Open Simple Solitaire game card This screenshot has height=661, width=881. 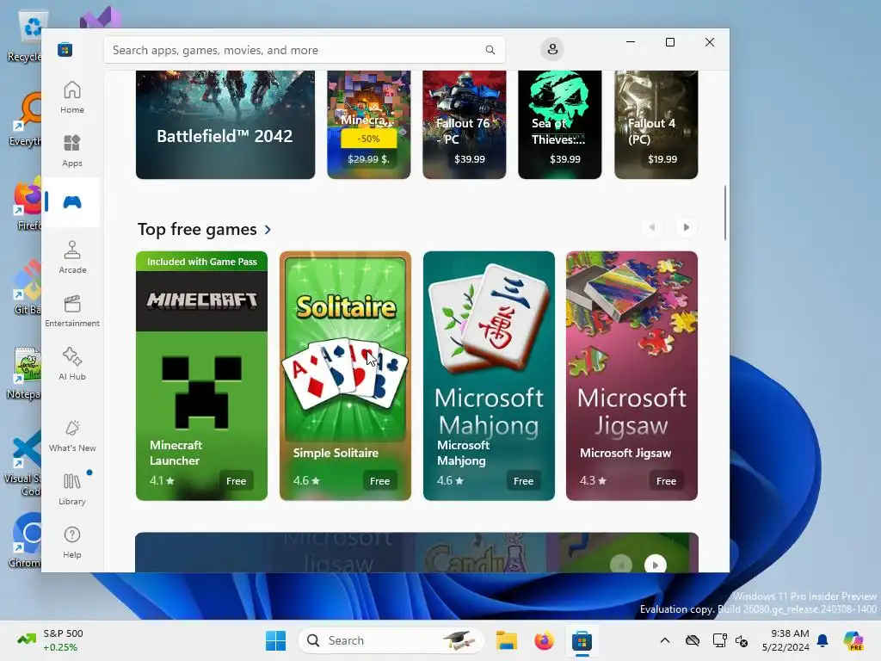pyautogui.click(x=346, y=375)
